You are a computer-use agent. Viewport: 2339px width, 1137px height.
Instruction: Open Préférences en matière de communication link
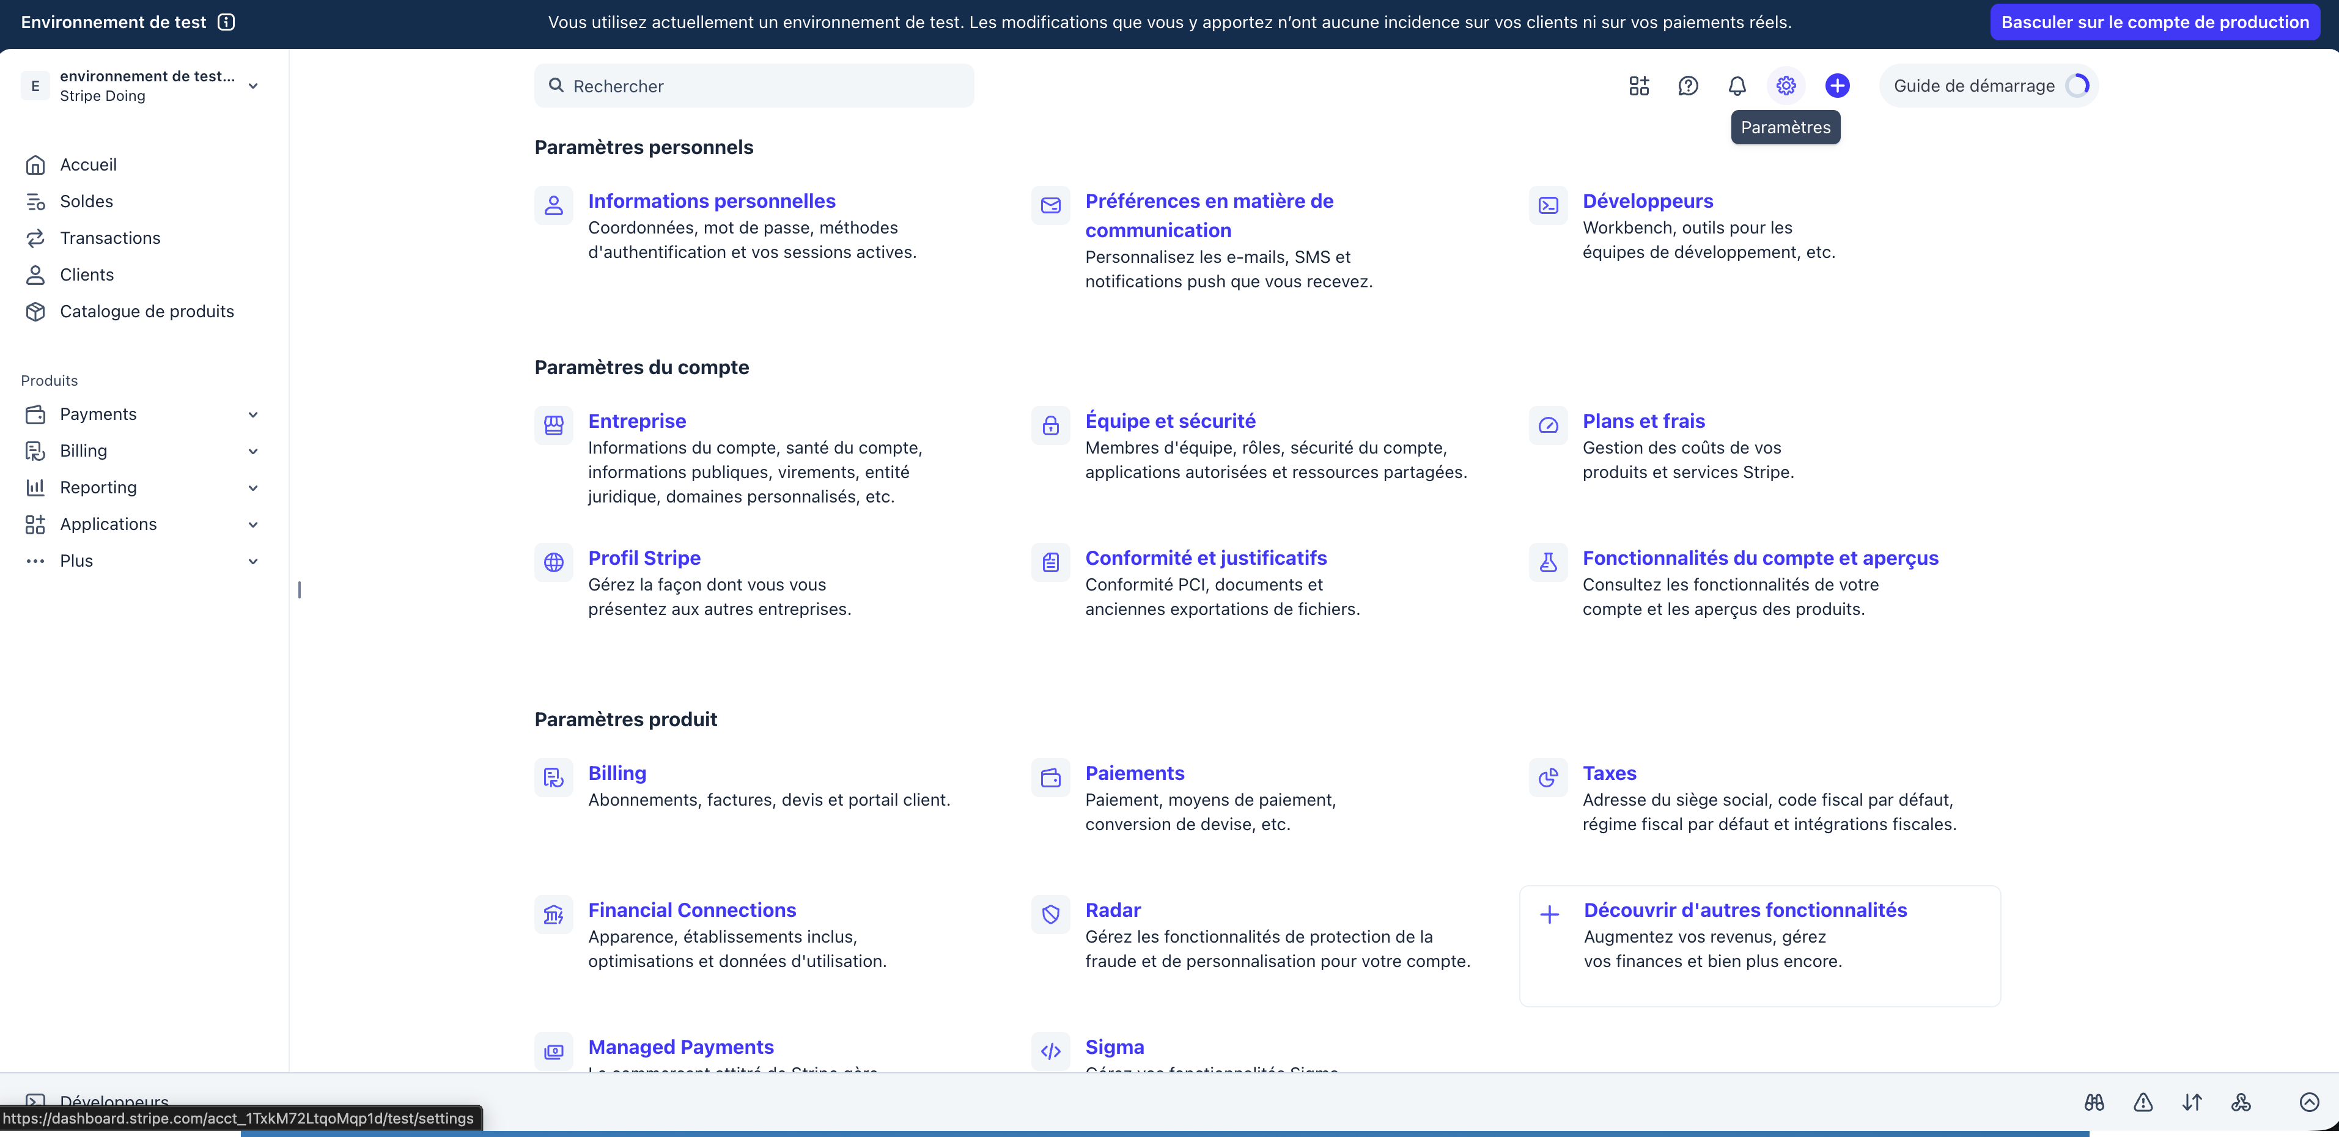(1209, 215)
